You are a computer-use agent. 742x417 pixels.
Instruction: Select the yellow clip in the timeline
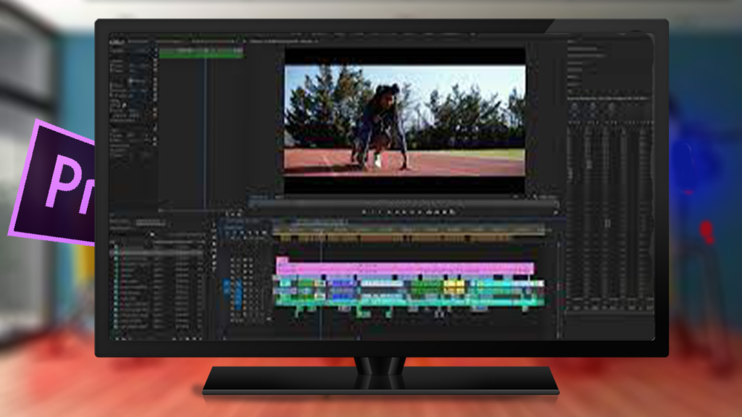pos(454,286)
